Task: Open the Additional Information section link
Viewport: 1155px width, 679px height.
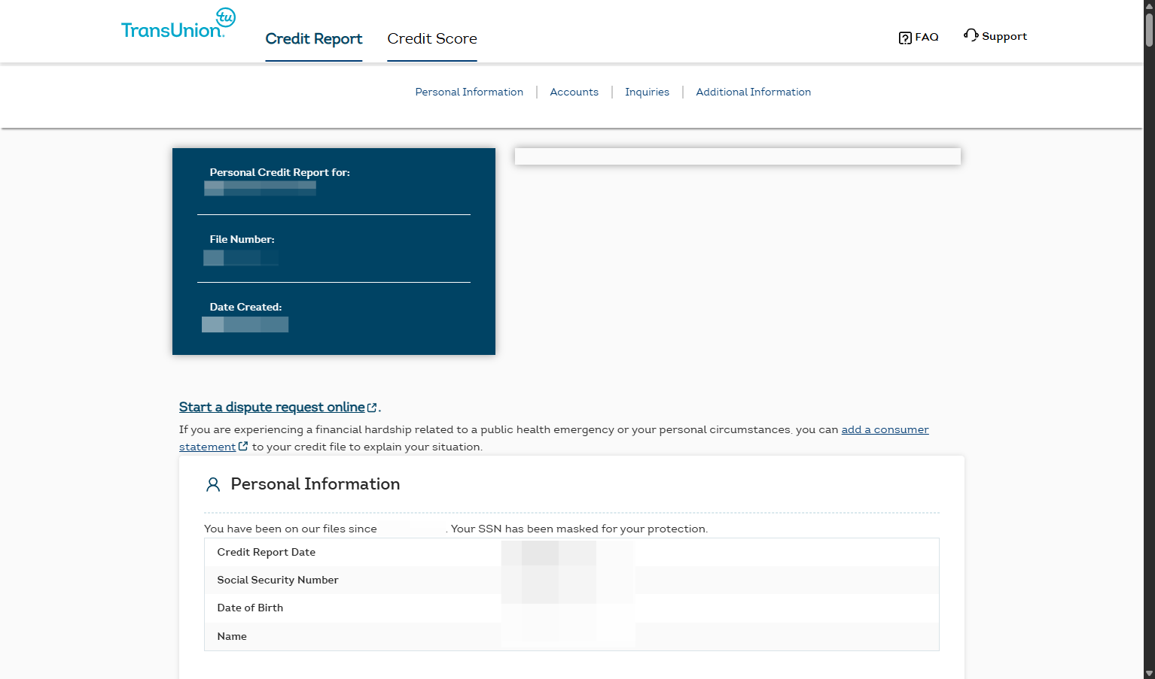Action: pos(753,92)
